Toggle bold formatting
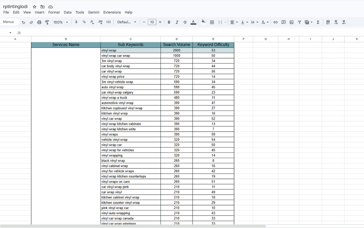Image resolution: width=364 pixels, height=228 pixels. click(x=169, y=22)
